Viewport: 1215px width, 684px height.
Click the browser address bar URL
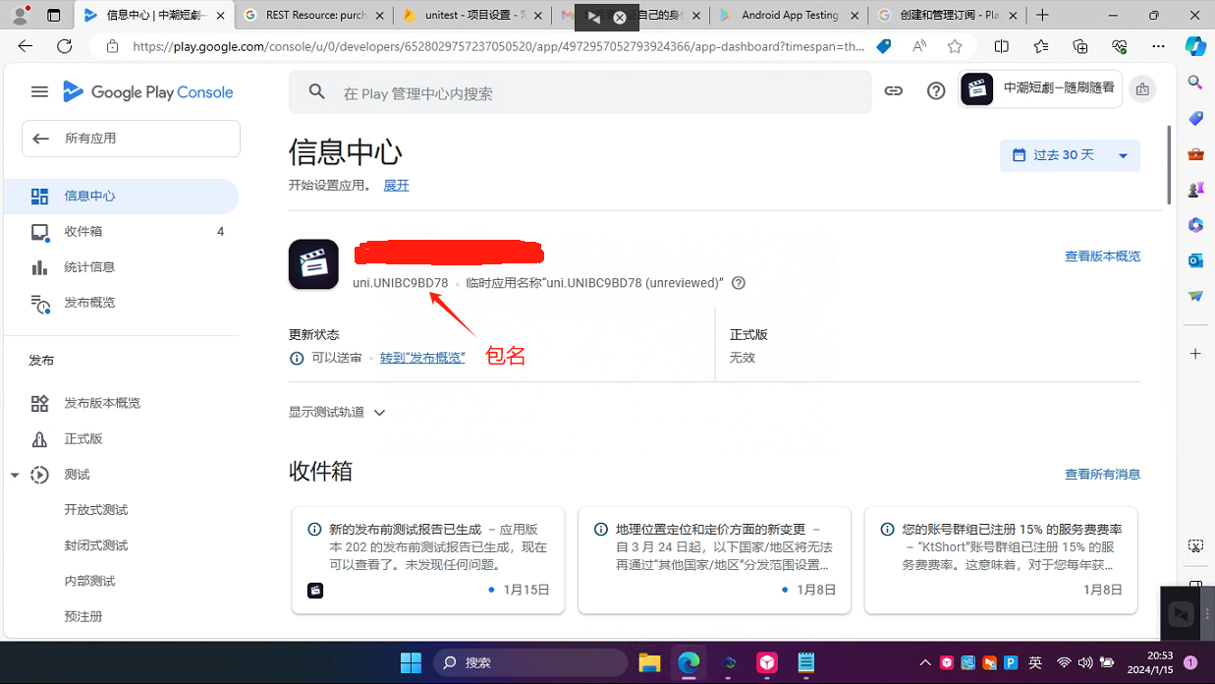pos(498,46)
